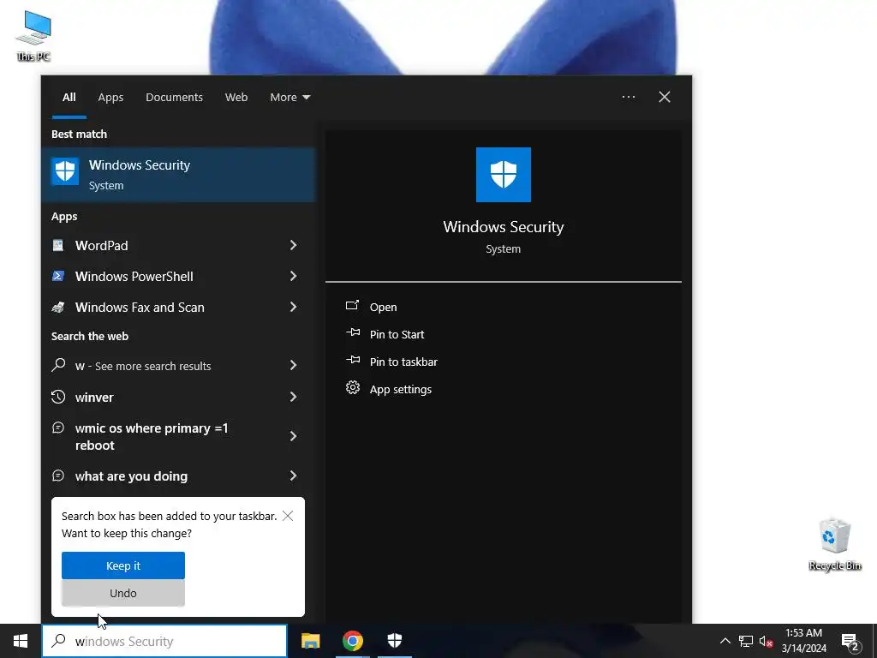Select the WordPad result text

point(101,246)
